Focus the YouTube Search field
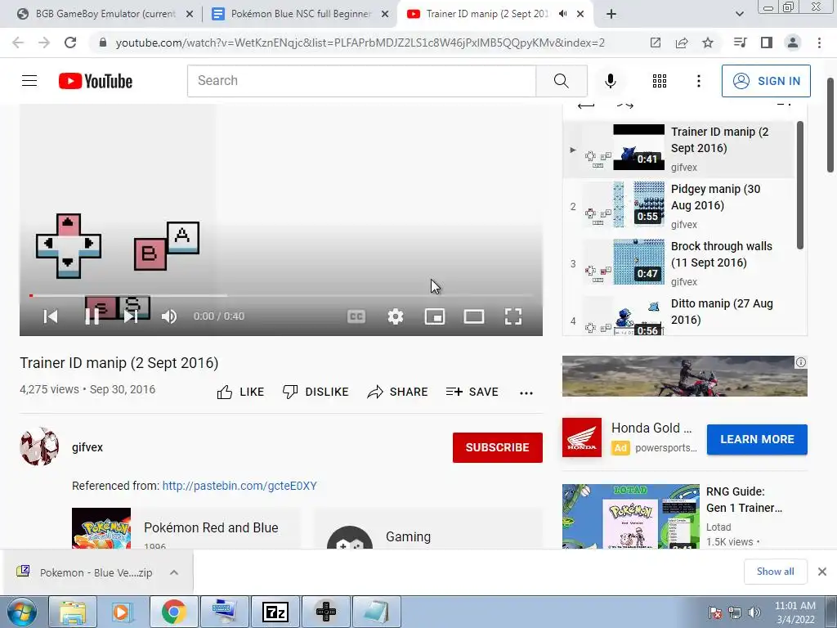 pos(361,81)
